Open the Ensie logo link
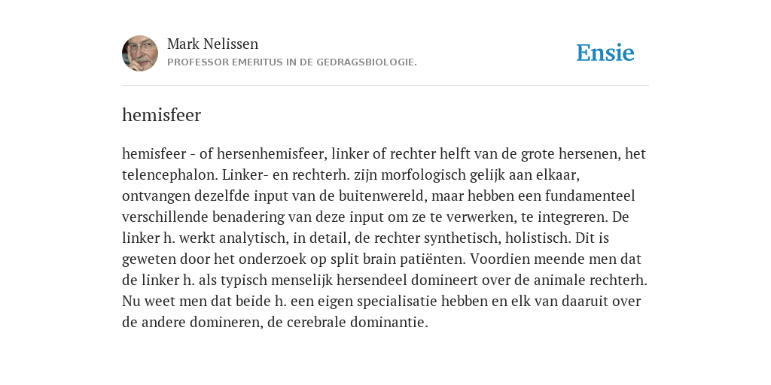Screen dimensions: 771x385 (605, 53)
